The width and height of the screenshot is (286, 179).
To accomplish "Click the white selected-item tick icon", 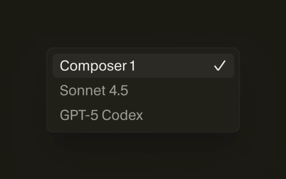I will [x=220, y=66].
